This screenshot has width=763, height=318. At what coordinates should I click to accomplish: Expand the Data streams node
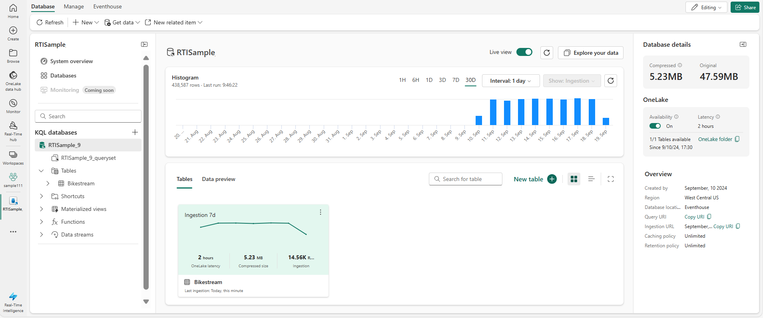[x=41, y=235]
